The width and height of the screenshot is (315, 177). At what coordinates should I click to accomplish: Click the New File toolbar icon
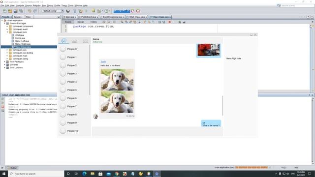[4, 11]
